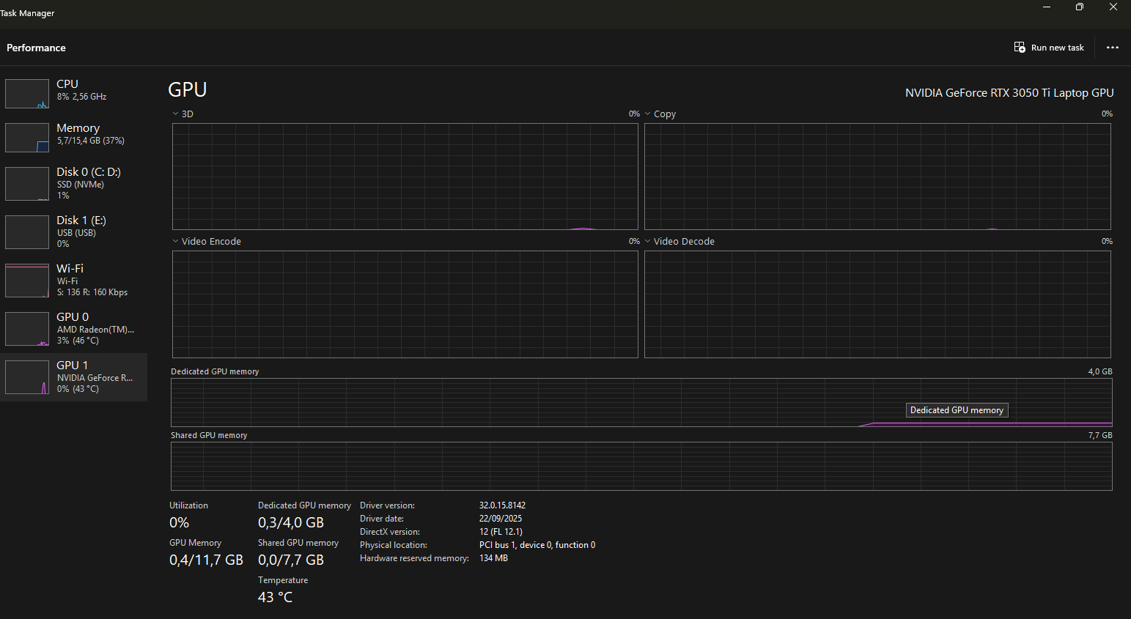Viewport: 1131px width, 619px height.
Task: Restore the Task Manager window size
Action: pyautogui.click(x=1079, y=7)
